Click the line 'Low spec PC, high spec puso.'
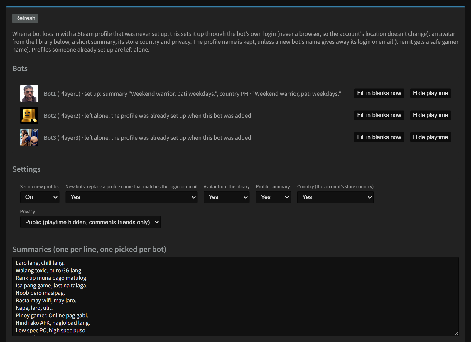Image resolution: width=471 pixels, height=342 pixels. [51, 331]
